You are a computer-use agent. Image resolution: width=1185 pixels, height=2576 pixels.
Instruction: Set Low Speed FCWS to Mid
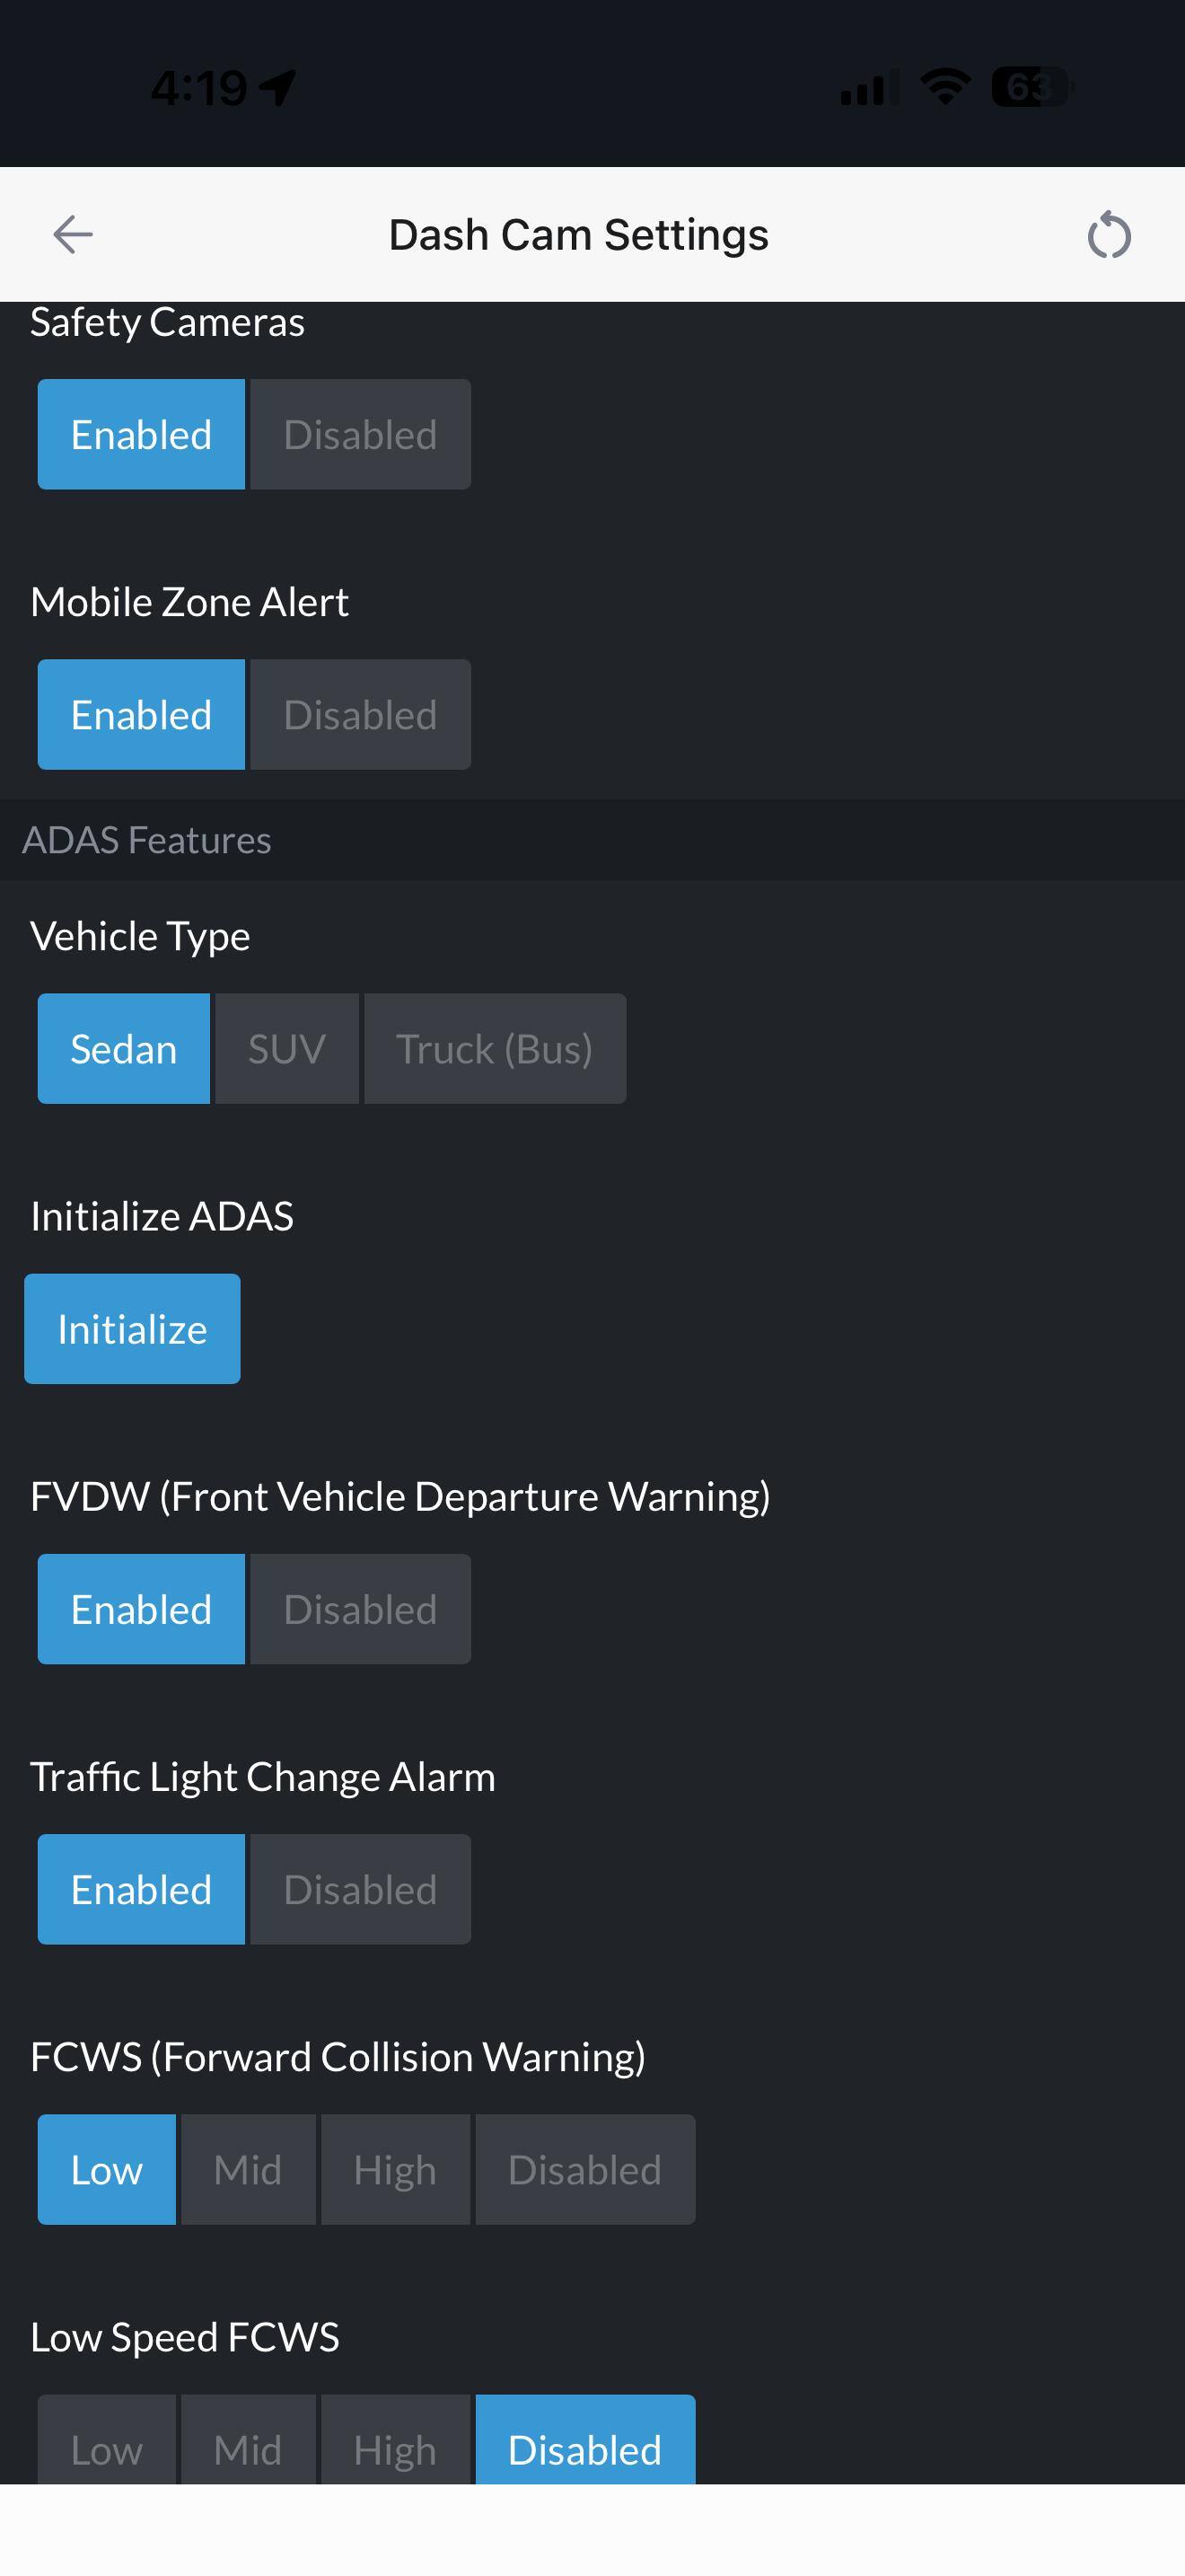tap(248, 2445)
